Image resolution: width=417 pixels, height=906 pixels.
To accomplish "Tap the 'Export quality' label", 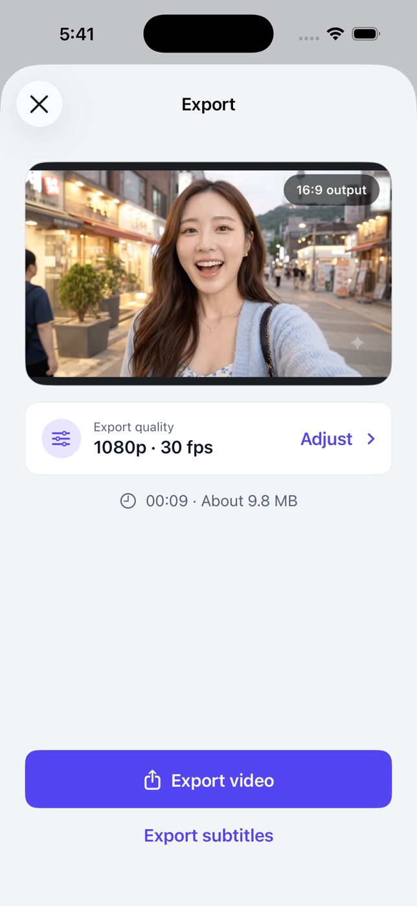I will [x=134, y=427].
